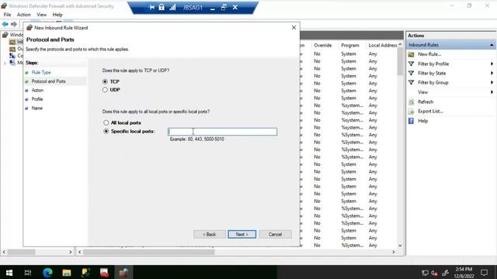Click the back arrow toolbar icon
497x279 pixels.
coord(5,24)
